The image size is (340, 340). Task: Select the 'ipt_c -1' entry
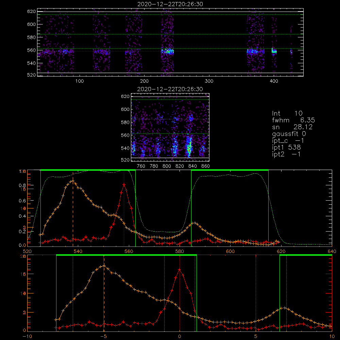288,140
